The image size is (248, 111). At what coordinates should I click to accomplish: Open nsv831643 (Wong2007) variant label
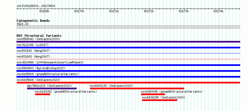(33, 56)
